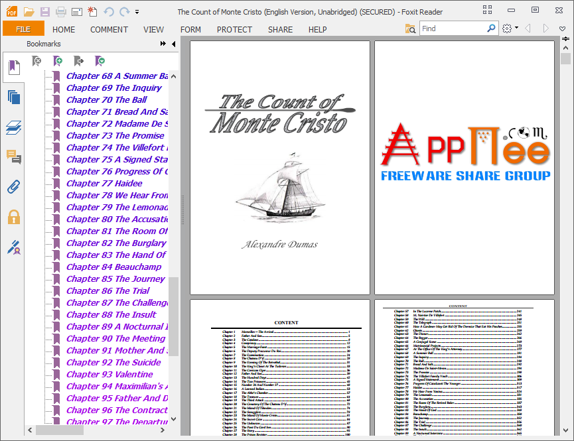Image resolution: width=574 pixels, height=441 pixels.
Task: Click the bookmarks horizontal scrollbar thumb
Action: 60,430
